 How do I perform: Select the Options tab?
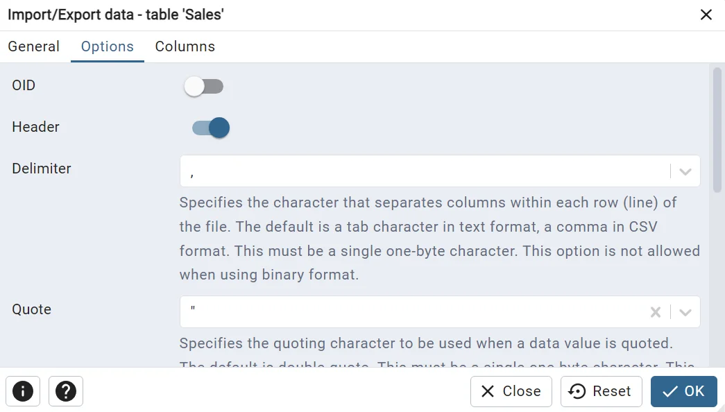point(108,46)
